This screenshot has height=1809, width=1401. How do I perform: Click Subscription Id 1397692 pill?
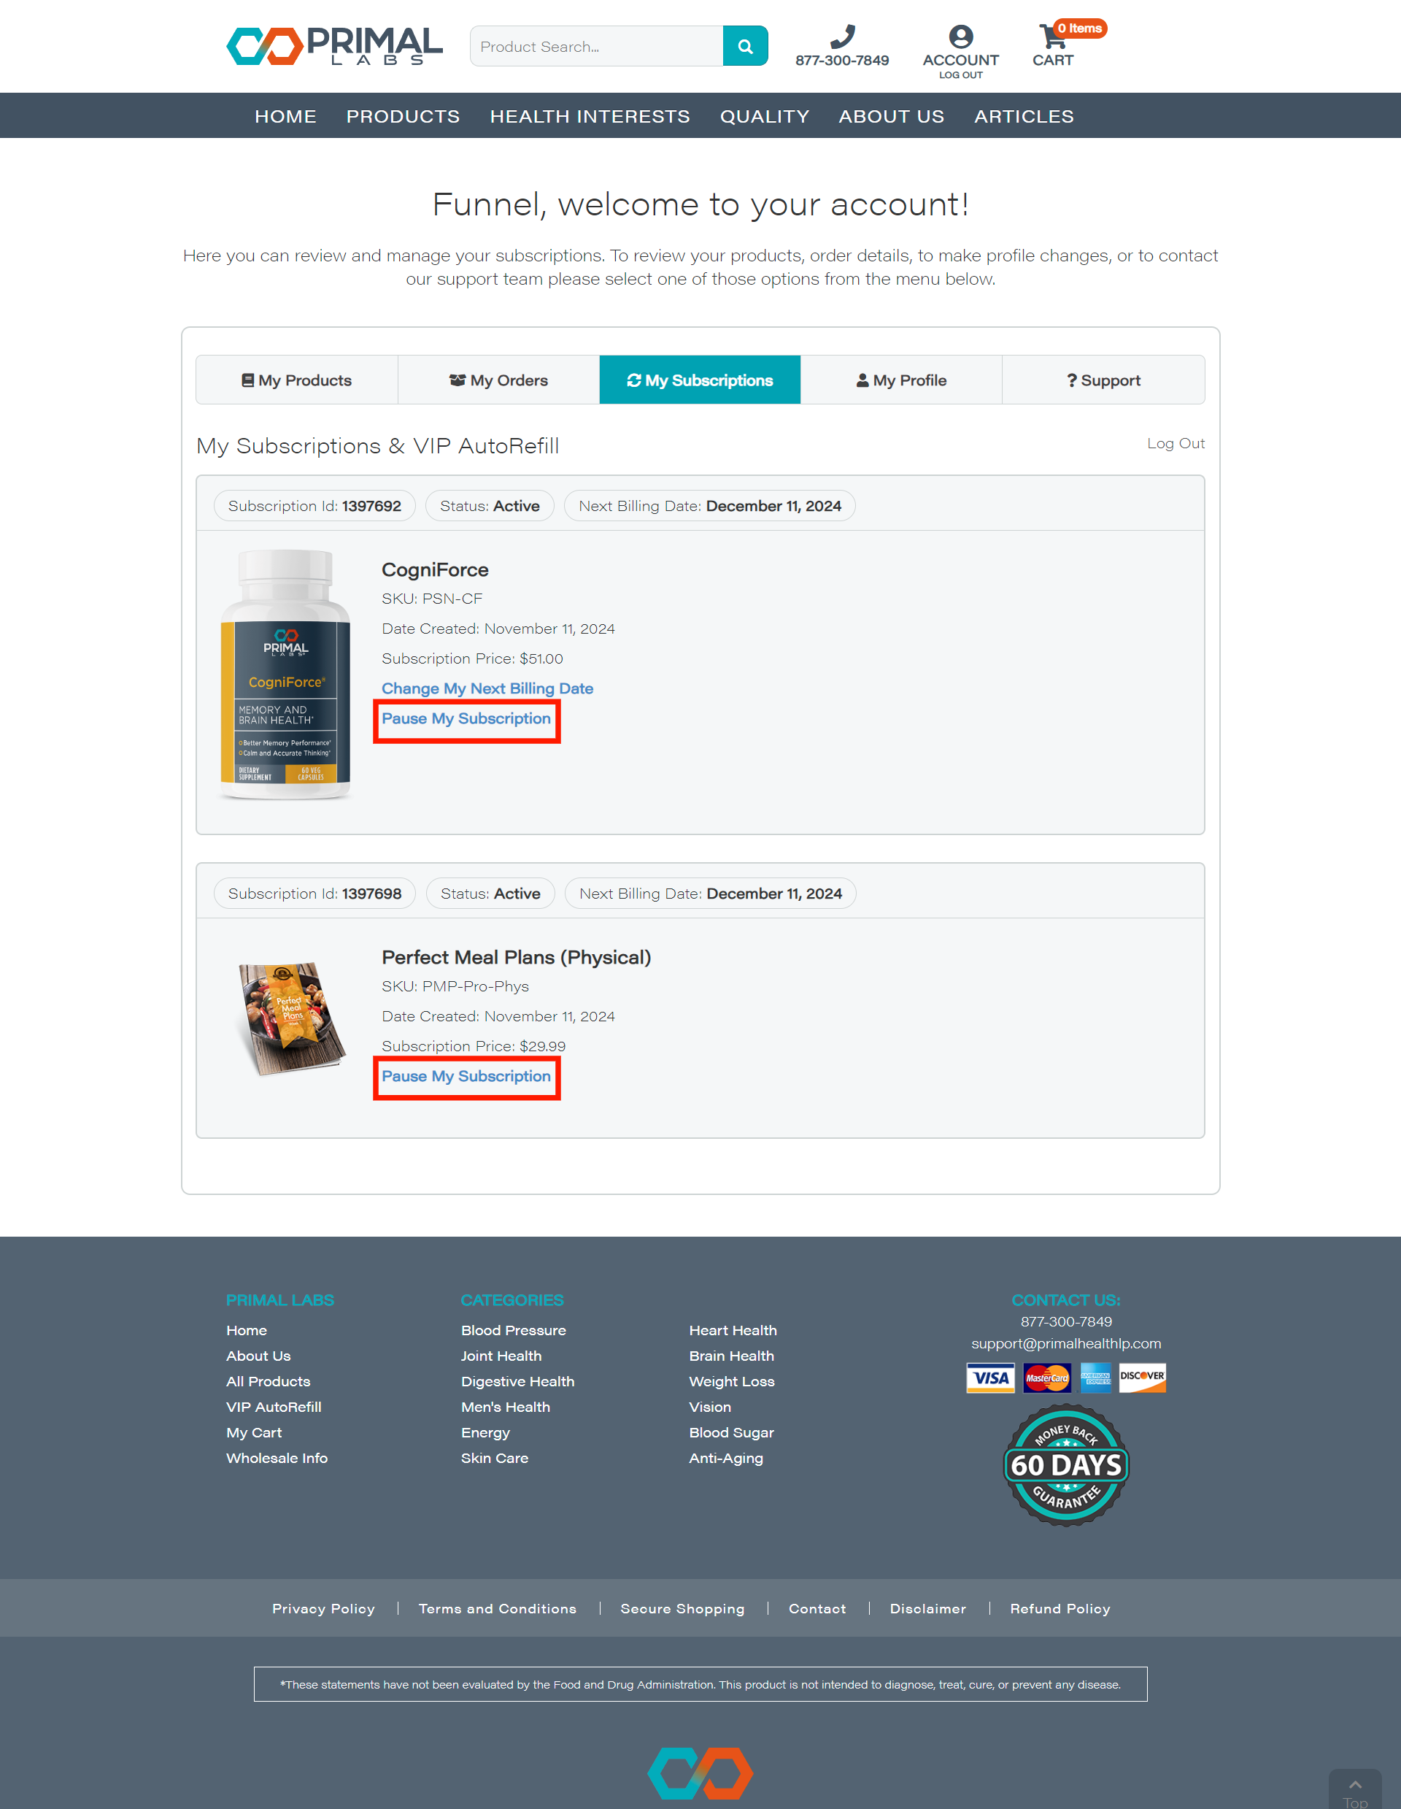314,506
